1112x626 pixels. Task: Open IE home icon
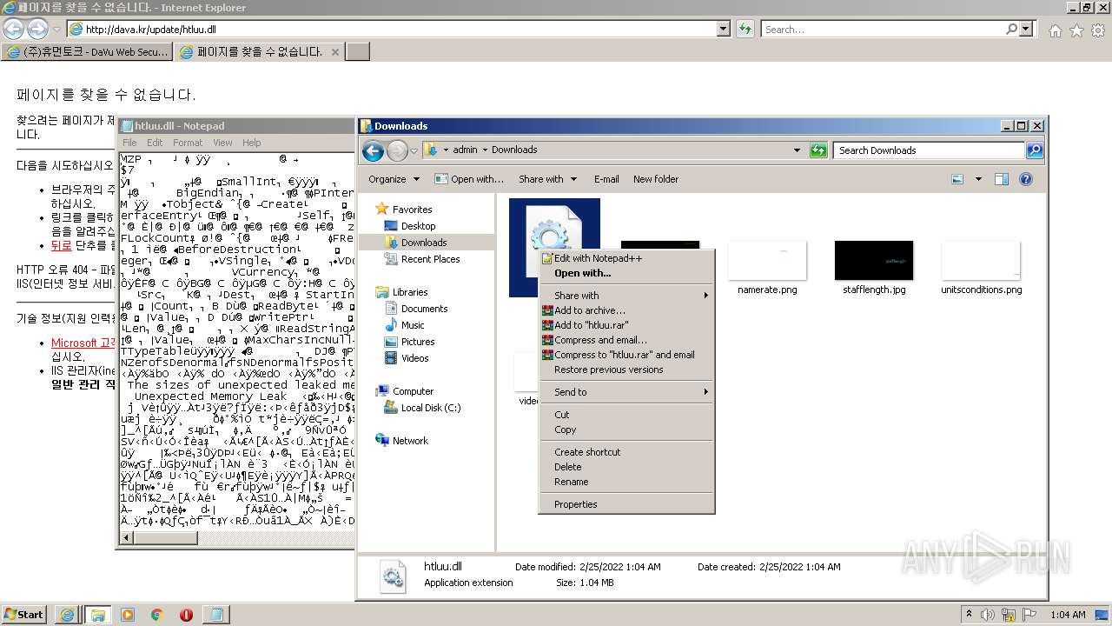[x=1055, y=30]
